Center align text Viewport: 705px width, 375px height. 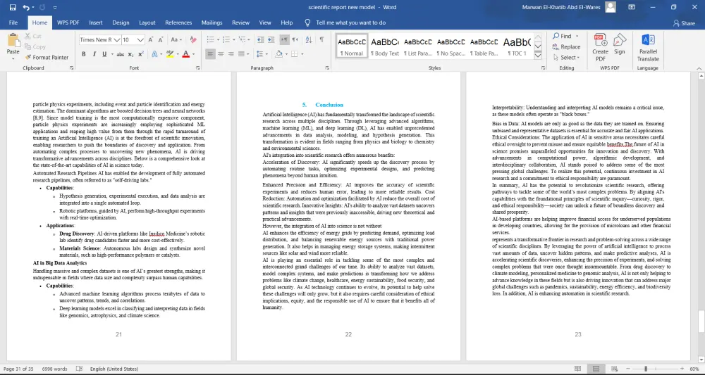click(x=221, y=54)
